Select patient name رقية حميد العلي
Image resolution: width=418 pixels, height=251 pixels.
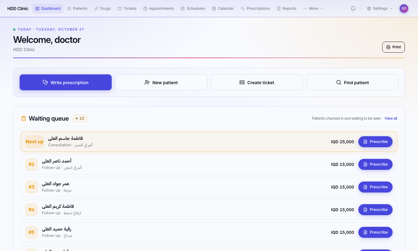57,229
